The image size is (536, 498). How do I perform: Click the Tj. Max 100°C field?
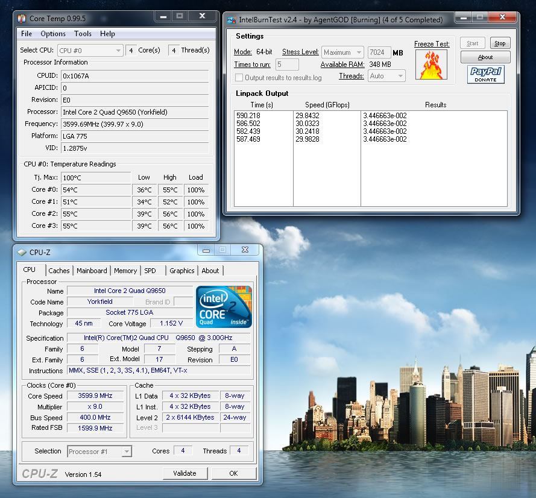click(x=96, y=178)
